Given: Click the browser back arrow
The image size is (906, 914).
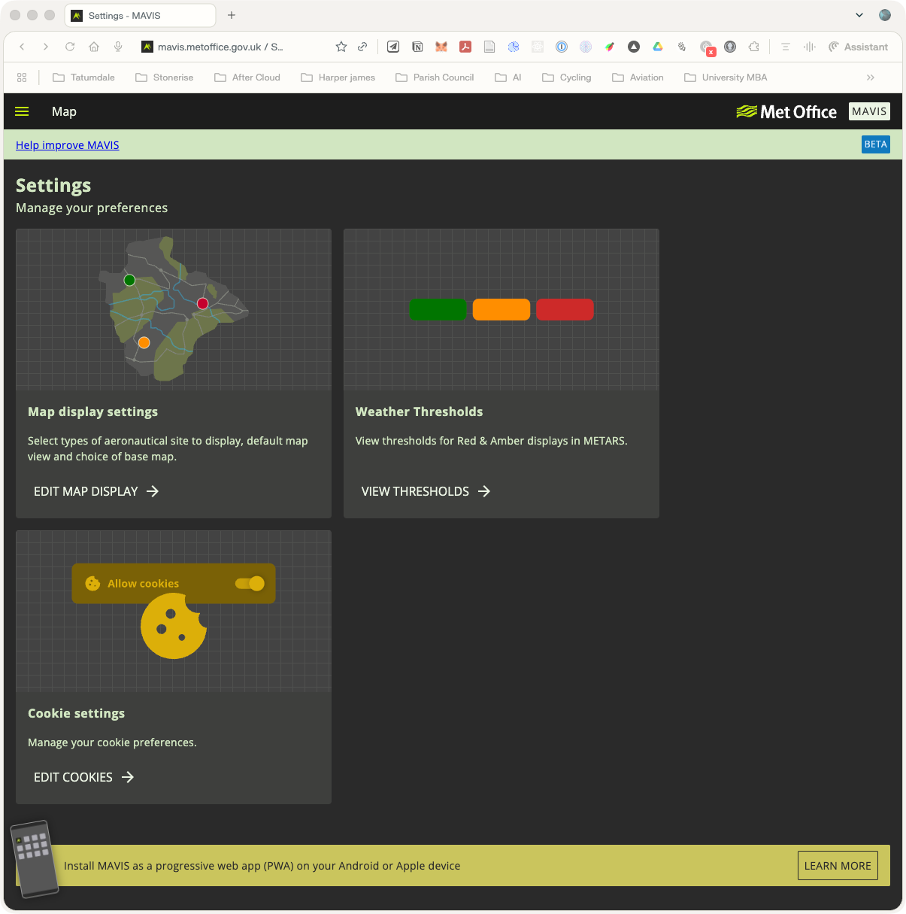Looking at the screenshot, I should point(23,47).
